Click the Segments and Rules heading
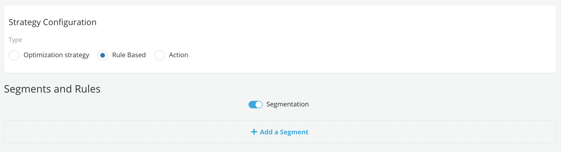The height and width of the screenshot is (152, 561). pos(52,89)
